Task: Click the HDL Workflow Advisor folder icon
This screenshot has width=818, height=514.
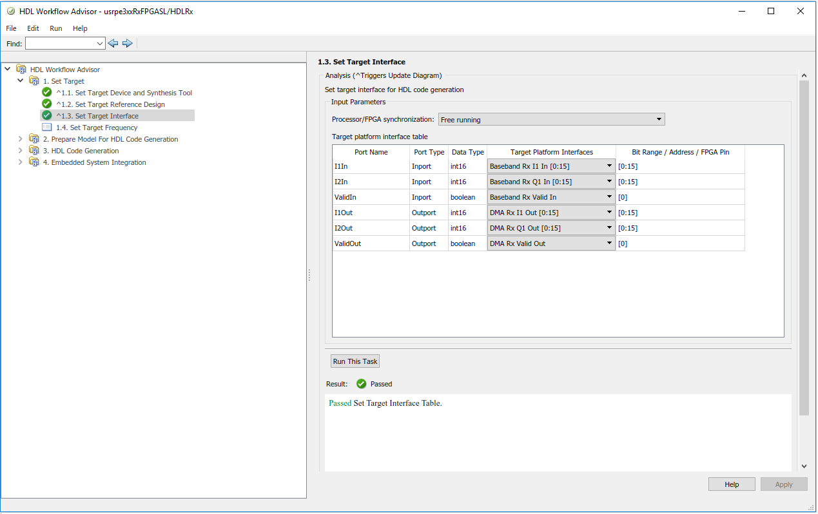Action: tap(21, 70)
